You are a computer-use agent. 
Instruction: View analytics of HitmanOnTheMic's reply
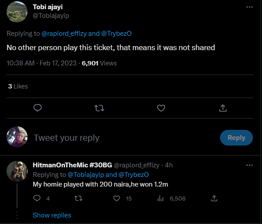pos(160,198)
